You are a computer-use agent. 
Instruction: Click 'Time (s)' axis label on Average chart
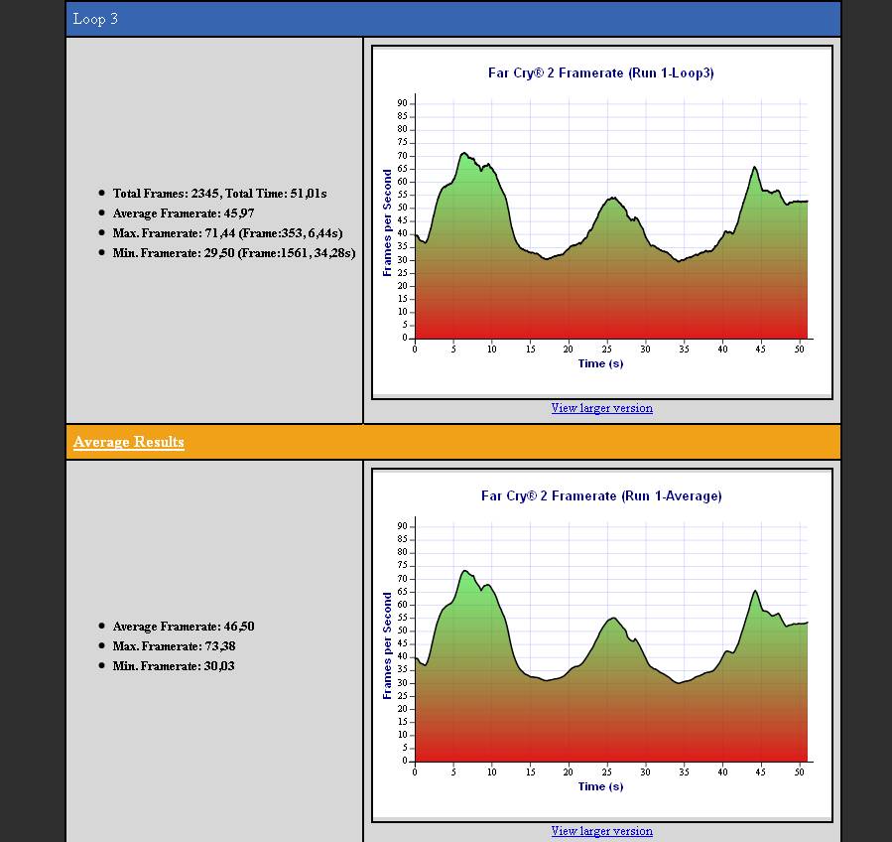click(x=600, y=786)
